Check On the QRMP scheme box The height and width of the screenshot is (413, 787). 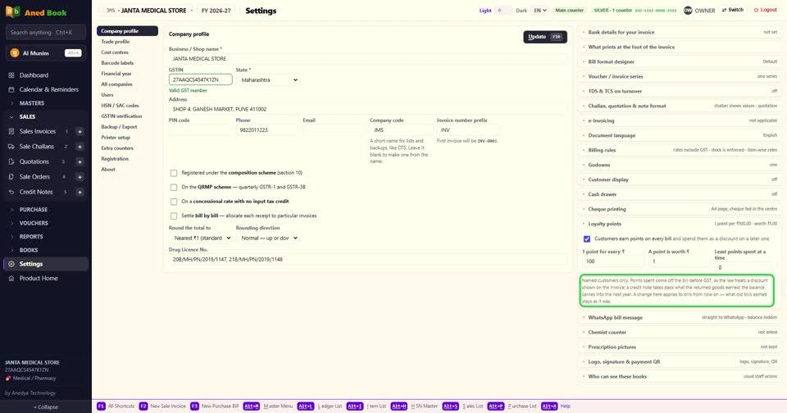174,187
